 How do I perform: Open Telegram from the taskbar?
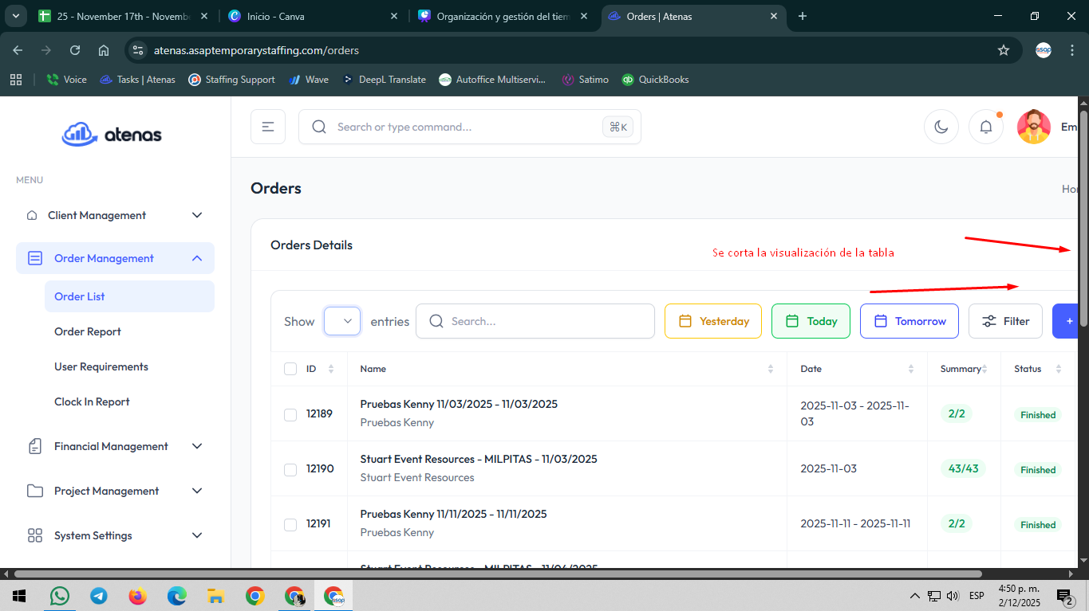click(x=98, y=596)
